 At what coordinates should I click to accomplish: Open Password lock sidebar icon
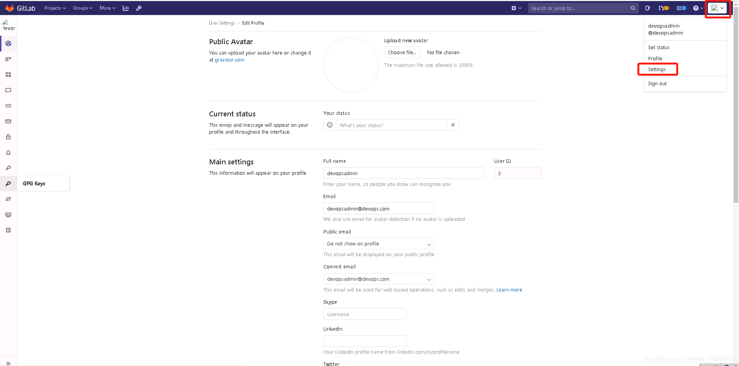pyautogui.click(x=8, y=137)
